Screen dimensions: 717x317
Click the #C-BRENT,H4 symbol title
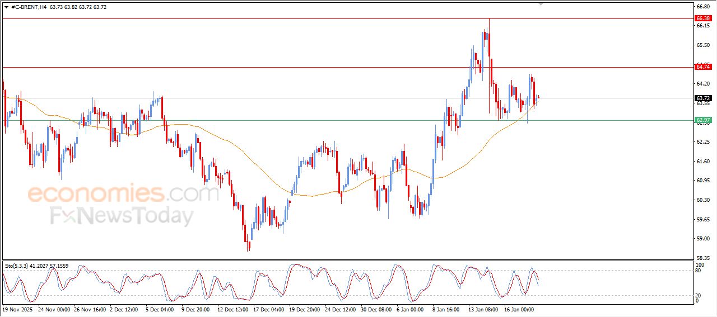[29, 7]
